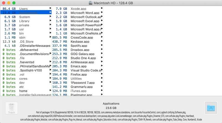
Task: Select Visual Studio Code app row
Action: [x=77, y=70]
